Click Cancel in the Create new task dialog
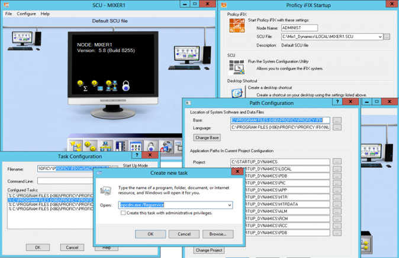The height and width of the screenshot is (258, 399). (x=184, y=234)
